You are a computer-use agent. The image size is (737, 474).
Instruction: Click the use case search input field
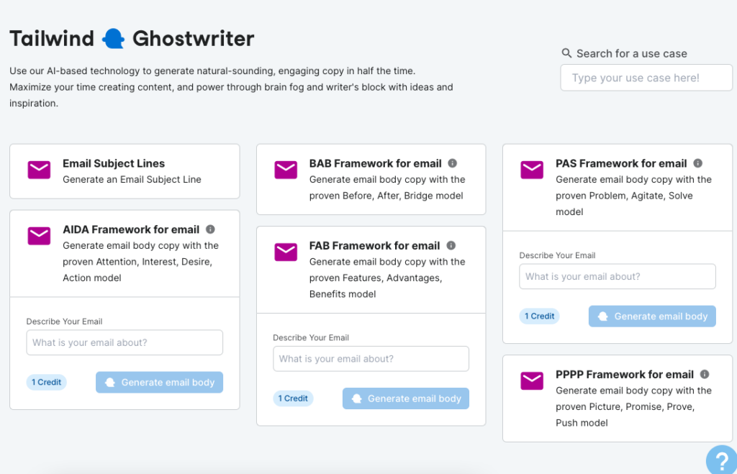pyautogui.click(x=646, y=77)
